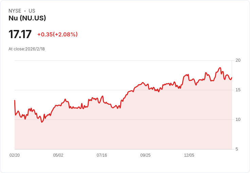Select the 05/02 date on x-axis

(x=58, y=155)
